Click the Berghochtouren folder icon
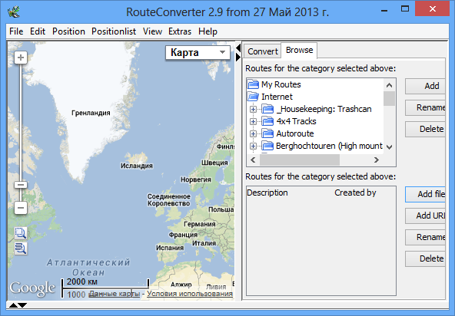 coord(267,146)
